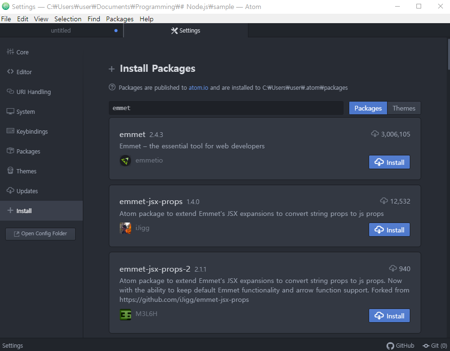Click the plus icon beside Install in sidebar
450x351 pixels.
pos(10,210)
